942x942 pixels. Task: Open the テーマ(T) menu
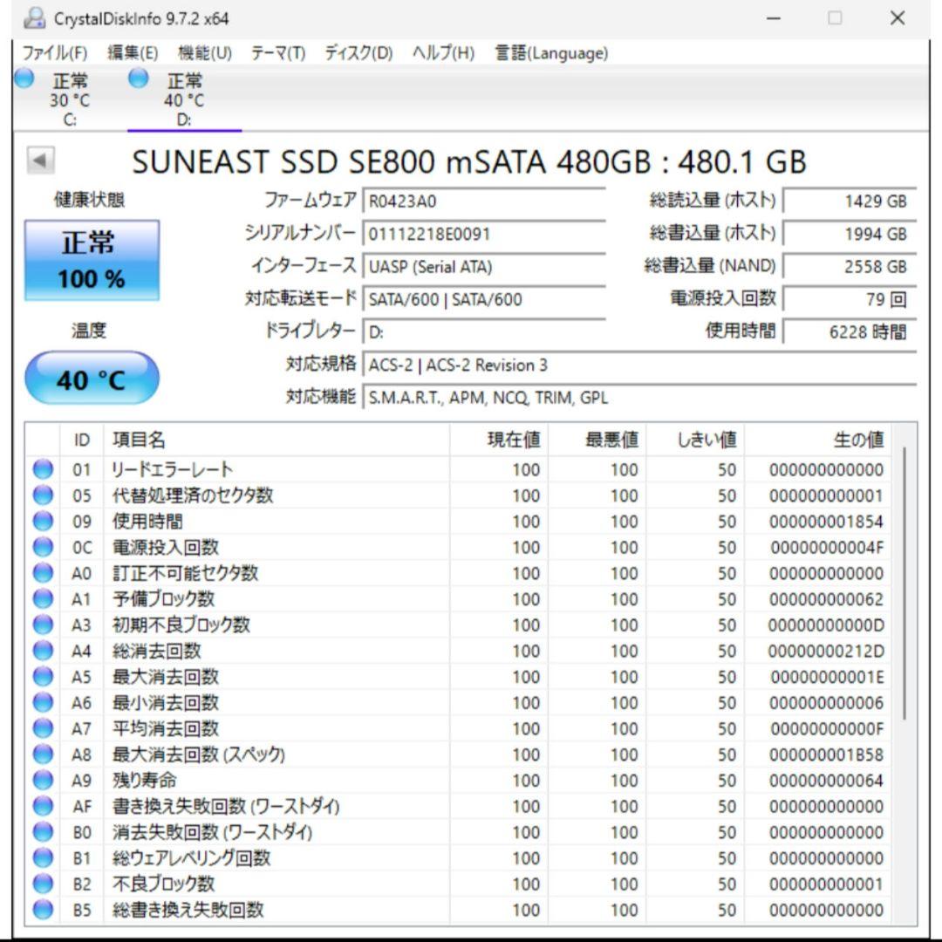278,53
